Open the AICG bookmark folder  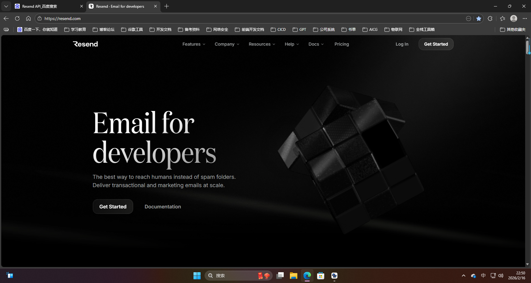[370, 30]
